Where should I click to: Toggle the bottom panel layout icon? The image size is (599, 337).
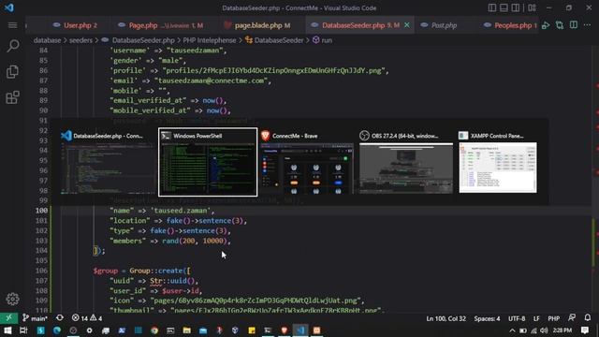coord(504,7)
